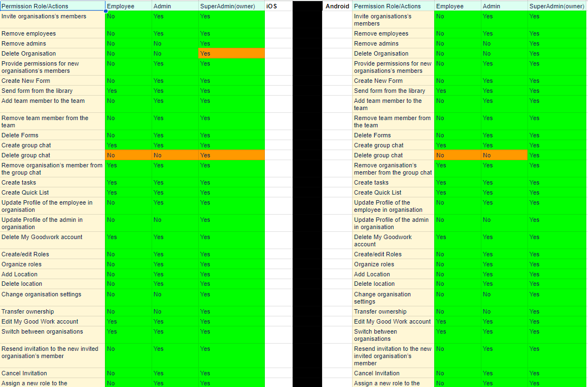Select 'SuperAdmin(owner)' header in the iOS table
The height and width of the screenshot is (387, 588).
232,6
